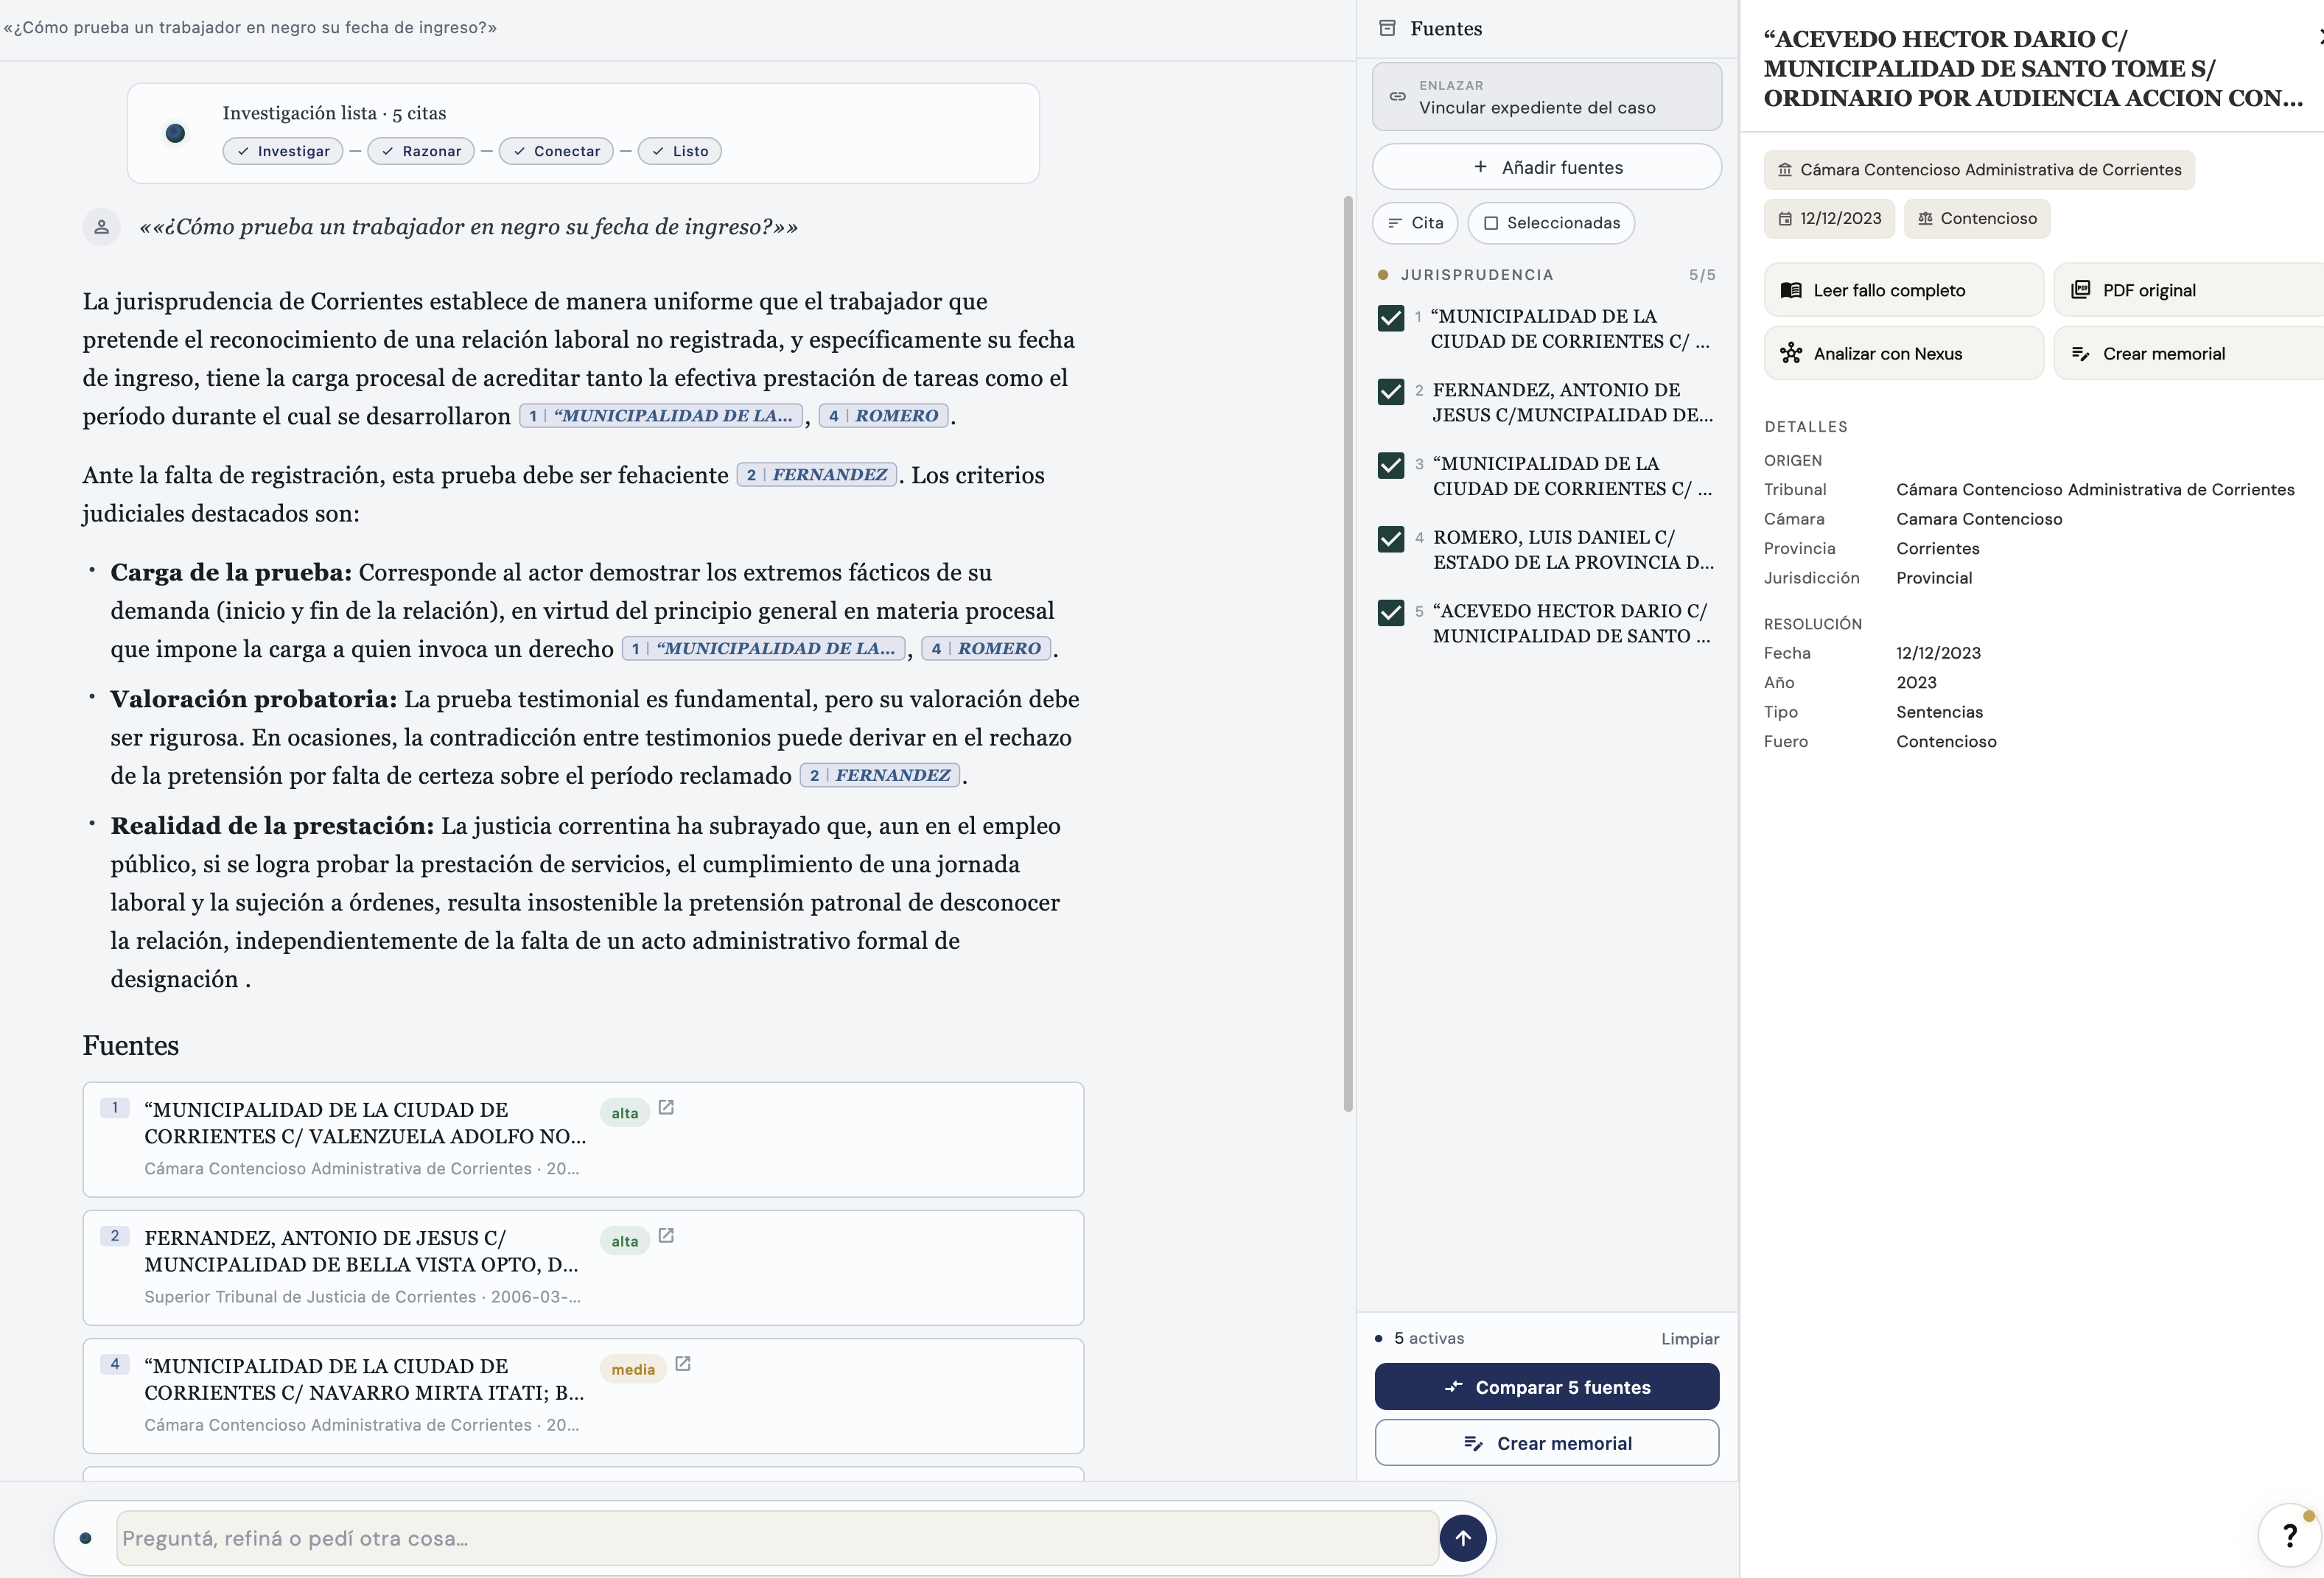Click the chat area vertical scrollbar

[x=1347, y=655]
